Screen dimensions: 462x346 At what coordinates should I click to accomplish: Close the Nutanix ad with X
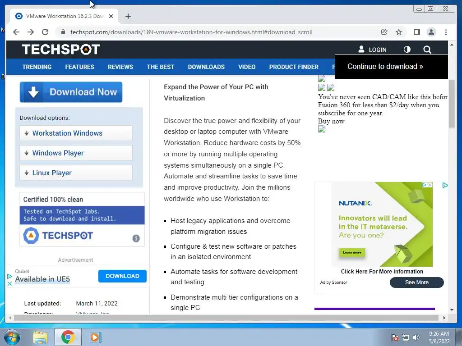pos(430,185)
